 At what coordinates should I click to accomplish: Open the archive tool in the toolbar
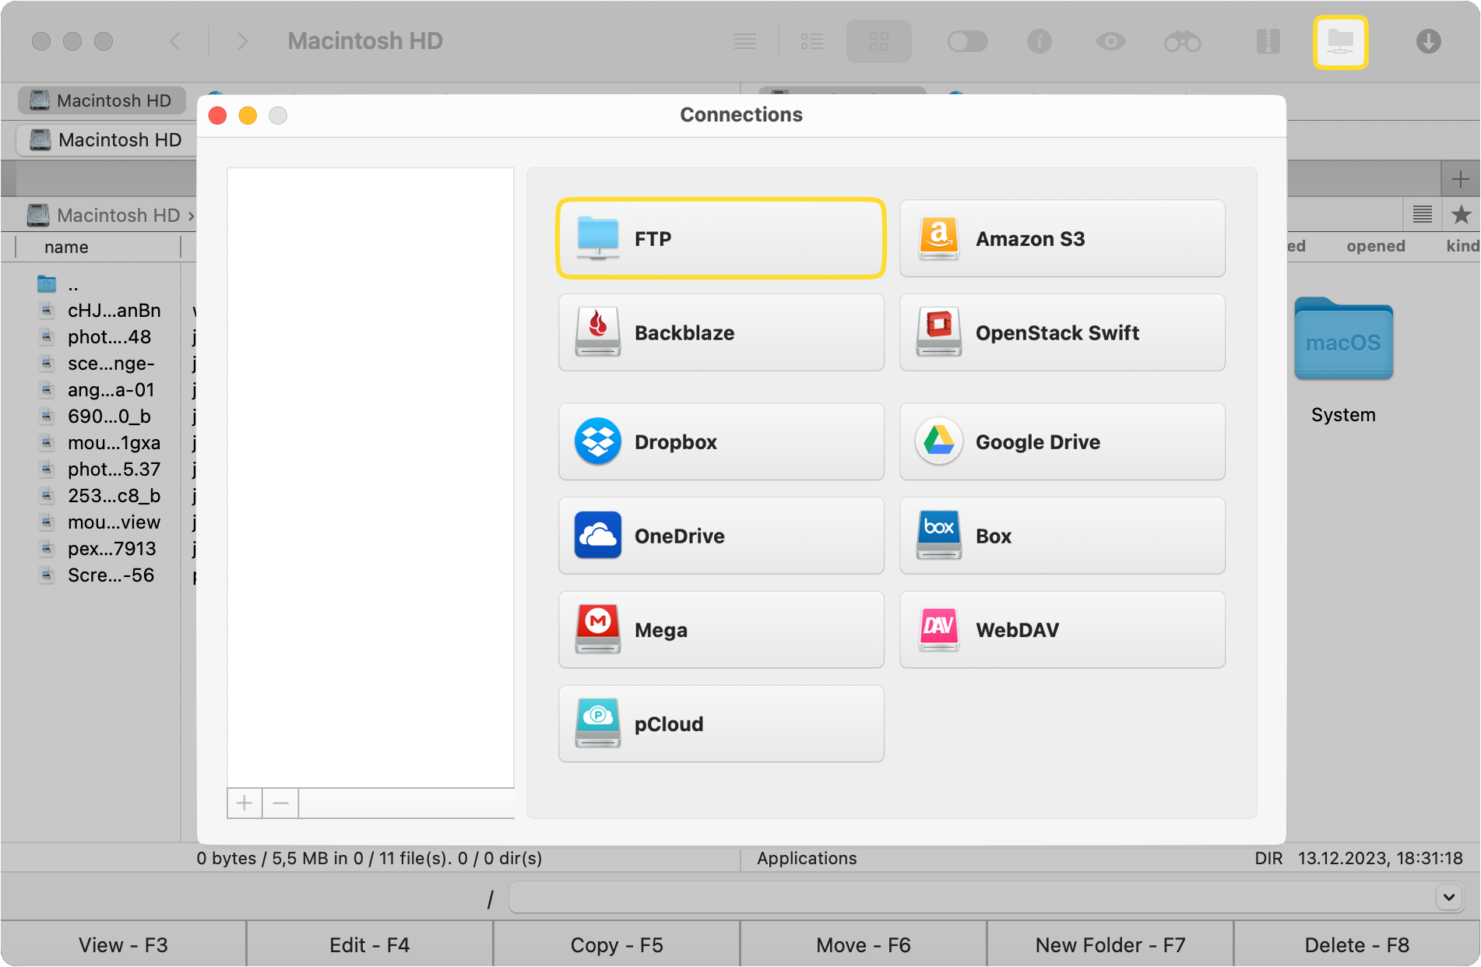point(1268,40)
